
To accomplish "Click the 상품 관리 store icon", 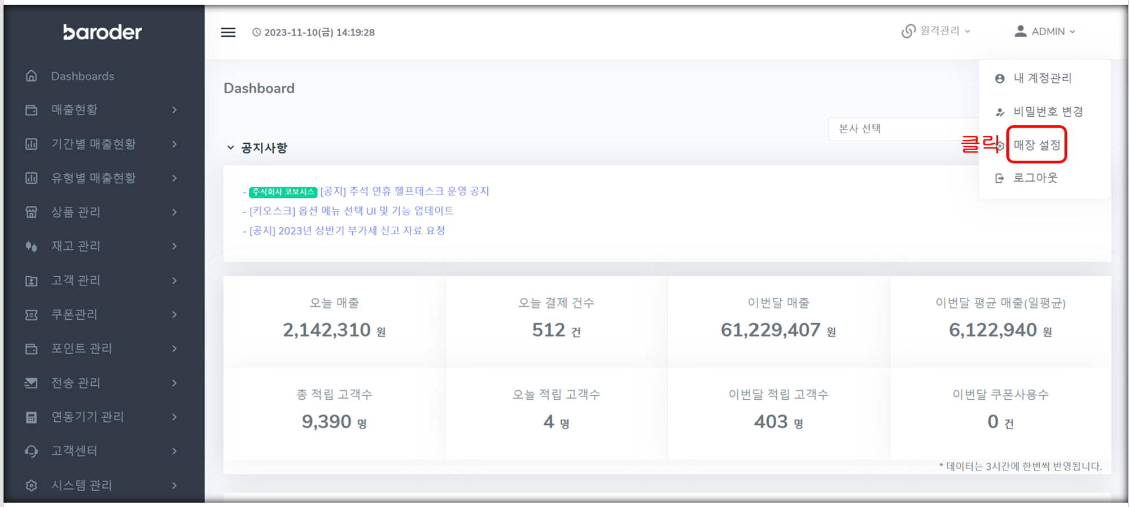I will click(32, 212).
